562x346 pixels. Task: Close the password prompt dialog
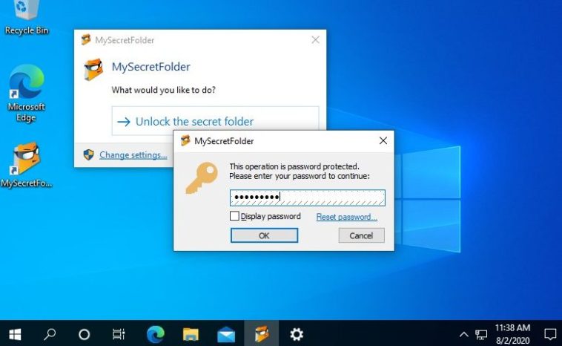pos(383,140)
